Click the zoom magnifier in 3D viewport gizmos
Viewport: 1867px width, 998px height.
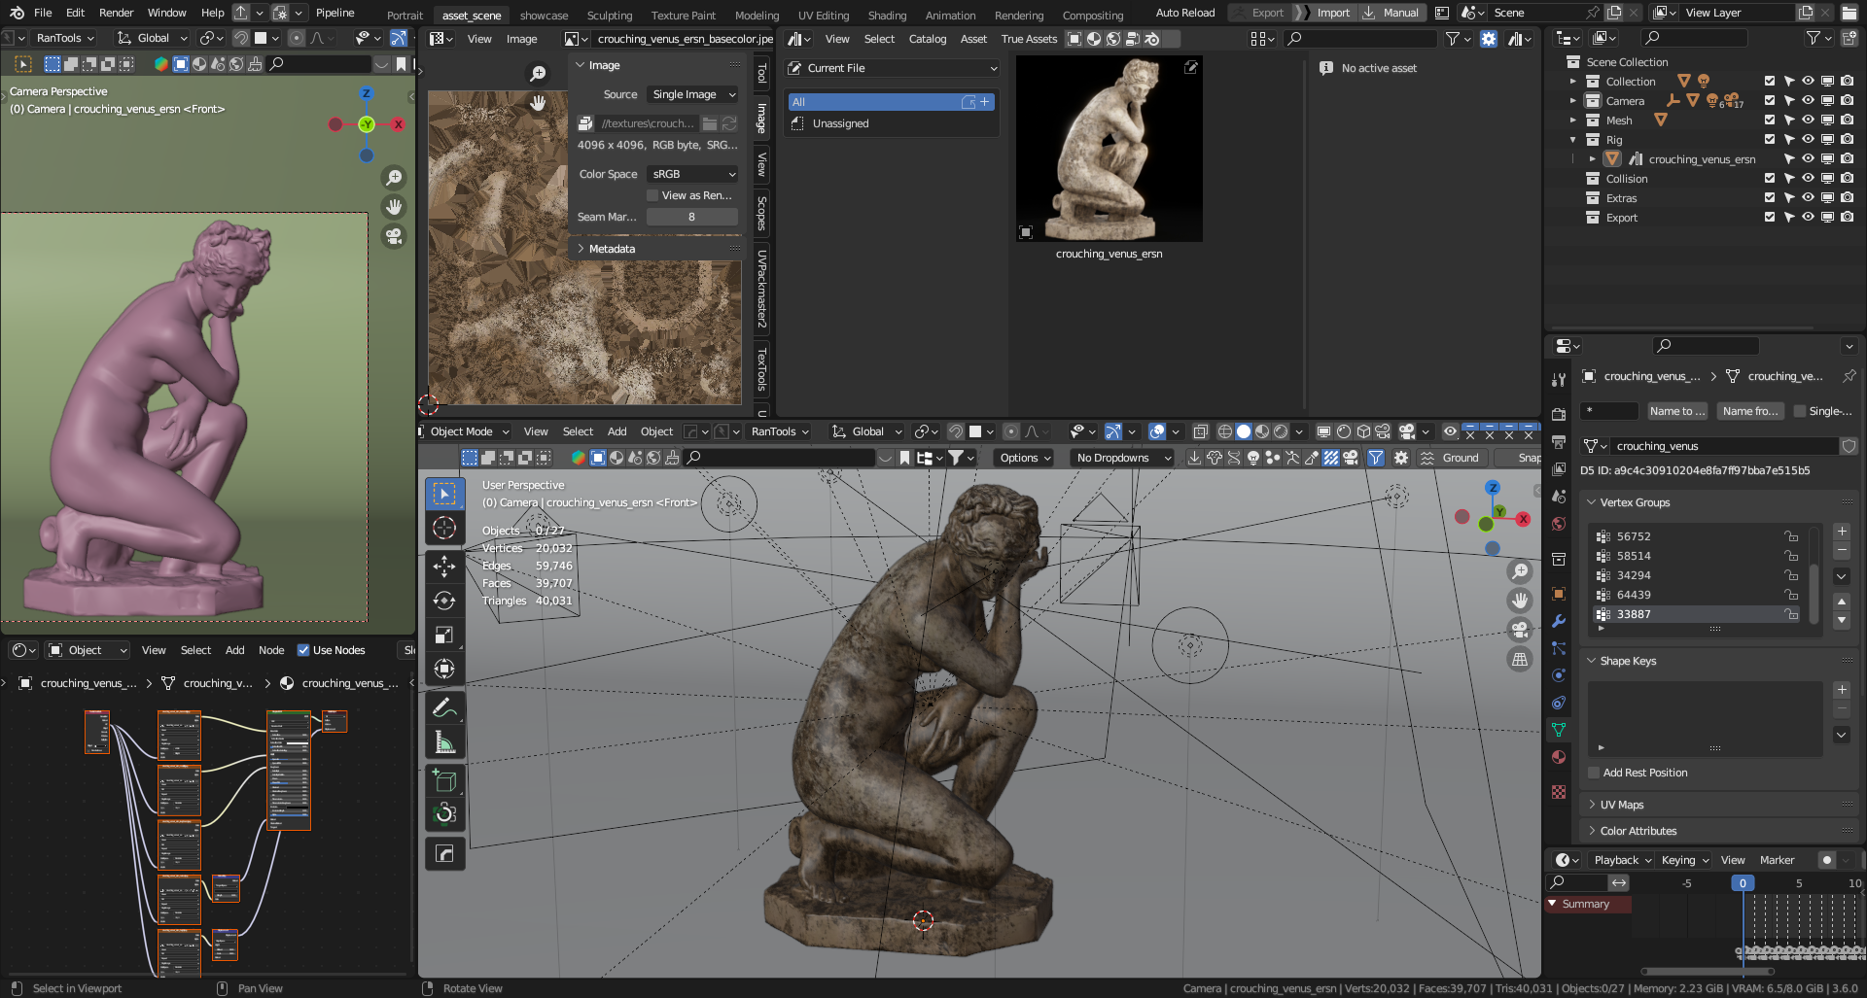[x=1520, y=571]
